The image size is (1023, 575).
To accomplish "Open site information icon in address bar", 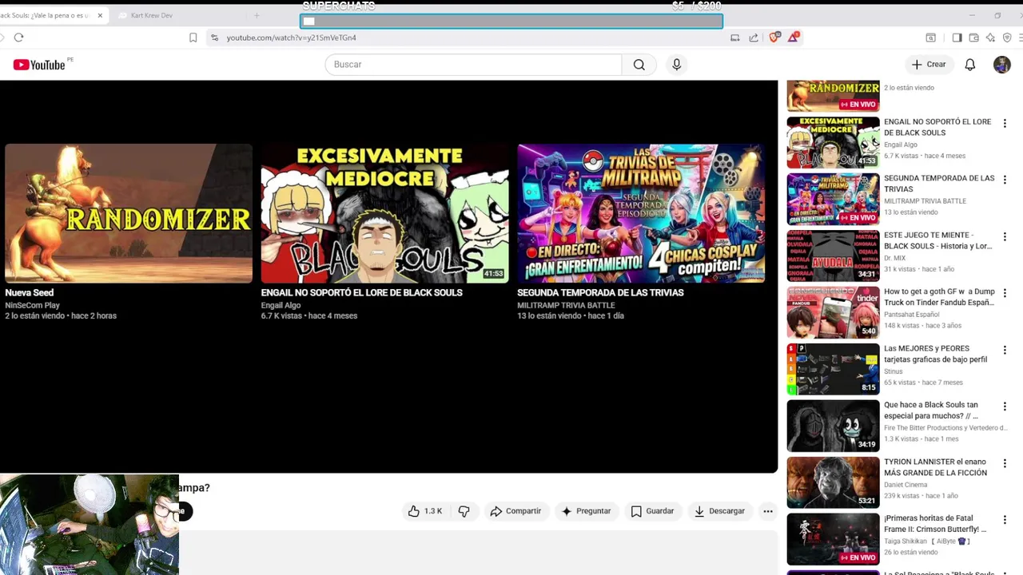I will (214, 38).
